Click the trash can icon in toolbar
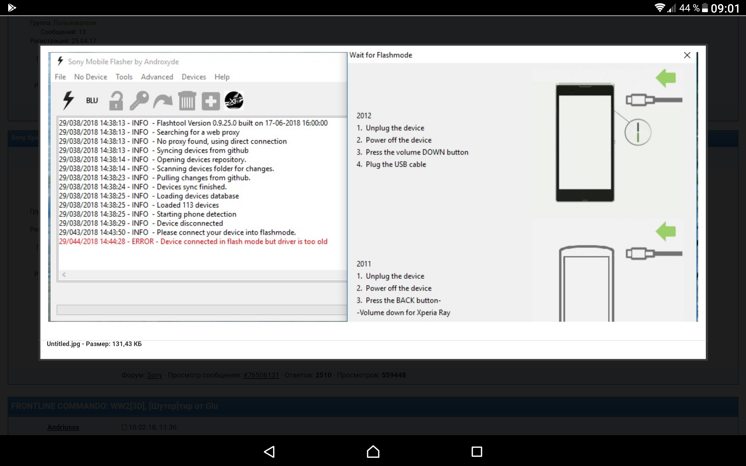 (187, 100)
